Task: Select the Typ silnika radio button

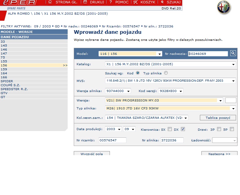Action: tap(166, 73)
